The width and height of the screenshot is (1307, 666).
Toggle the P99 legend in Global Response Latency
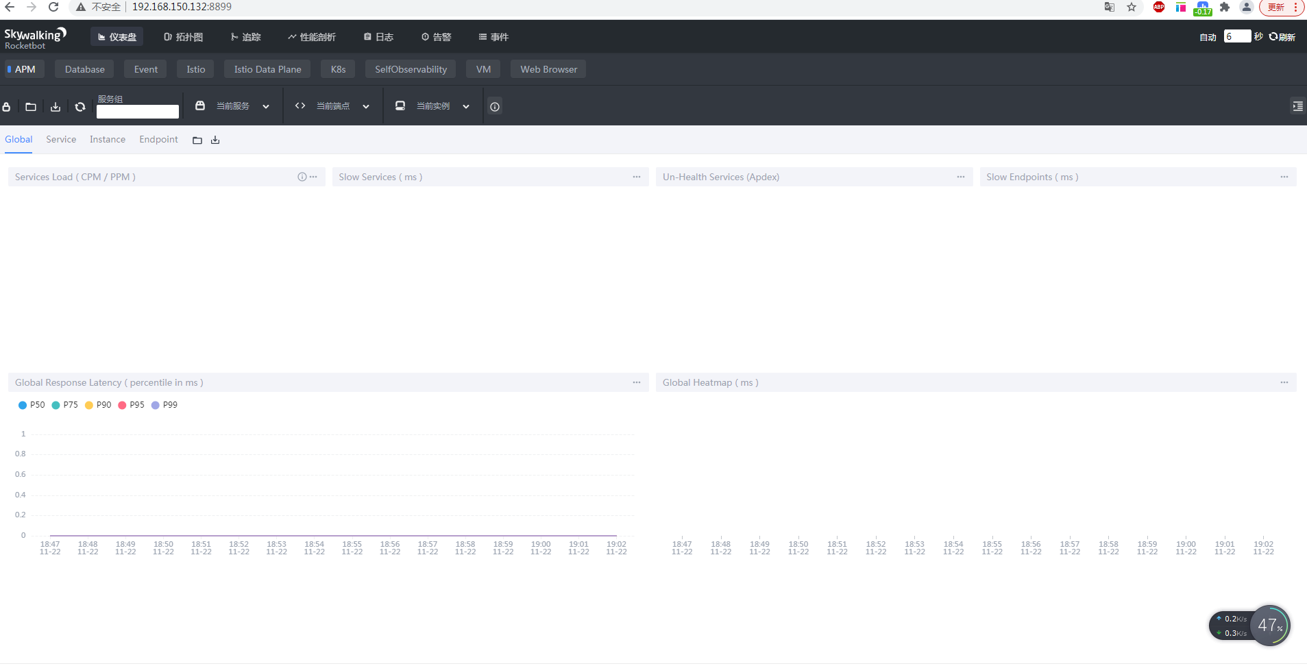click(x=164, y=405)
